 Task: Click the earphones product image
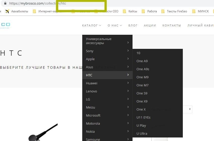[x=43, y=132]
